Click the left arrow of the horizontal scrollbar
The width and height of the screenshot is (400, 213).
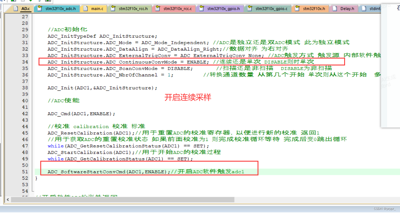click(8, 200)
